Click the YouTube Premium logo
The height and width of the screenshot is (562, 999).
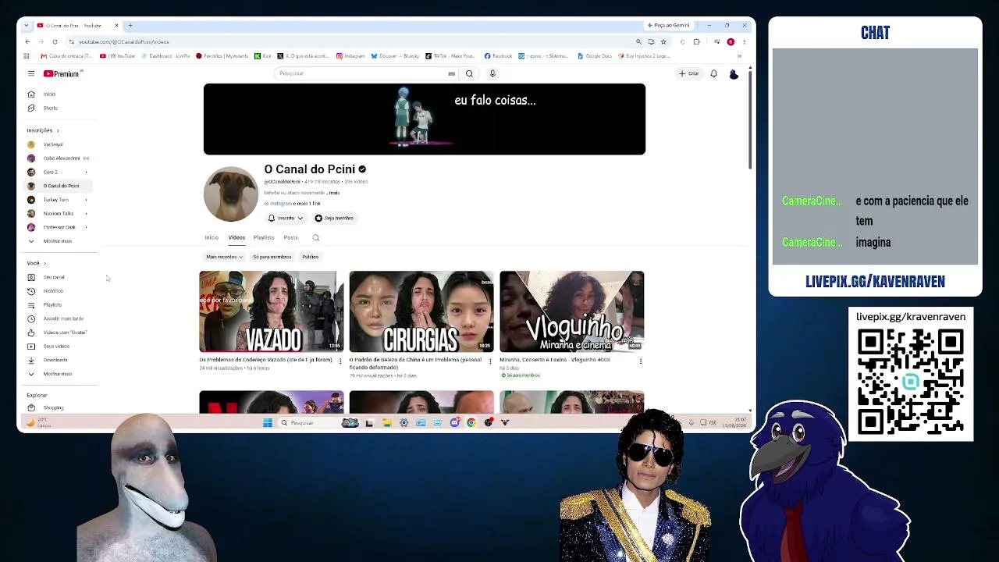coord(62,73)
